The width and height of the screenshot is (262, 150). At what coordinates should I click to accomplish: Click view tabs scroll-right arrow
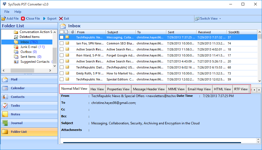[259, 90]
